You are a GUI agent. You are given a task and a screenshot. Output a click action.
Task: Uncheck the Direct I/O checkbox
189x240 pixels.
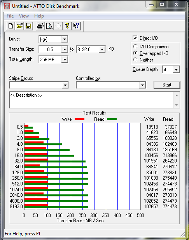tap(135, 38)
